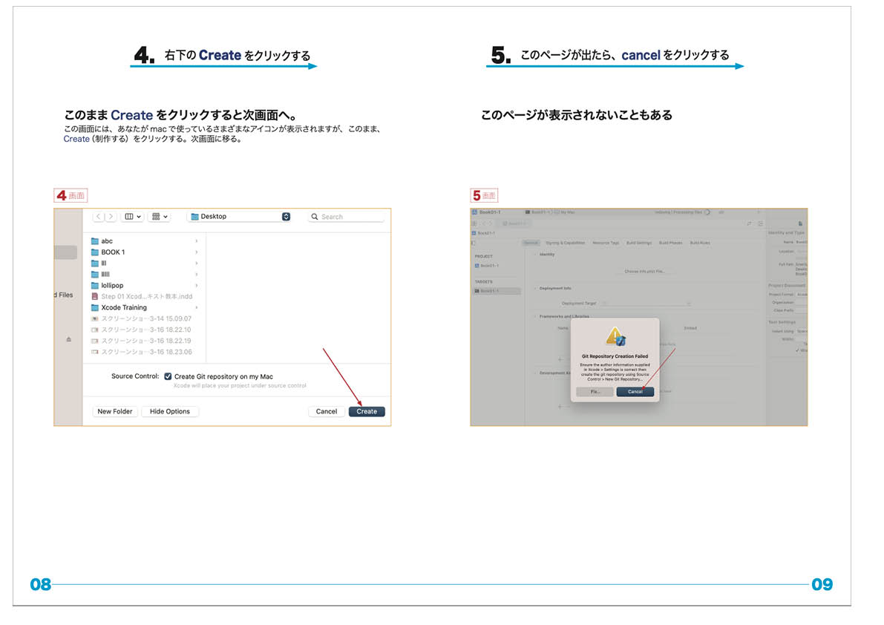Open the icon grouping options dropdown
This screenshot has width=884, height=625.
click(x=160, y=217)
